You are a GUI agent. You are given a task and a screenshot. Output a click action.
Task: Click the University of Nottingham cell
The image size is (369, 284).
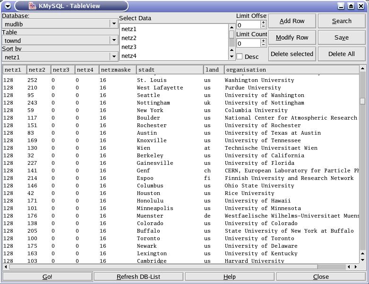[264, 103]
